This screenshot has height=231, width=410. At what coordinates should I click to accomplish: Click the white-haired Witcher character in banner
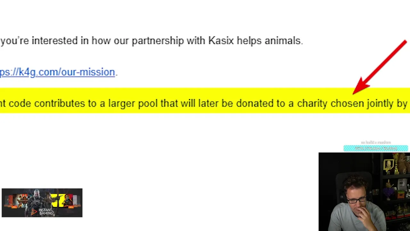(x=35, y=203)
